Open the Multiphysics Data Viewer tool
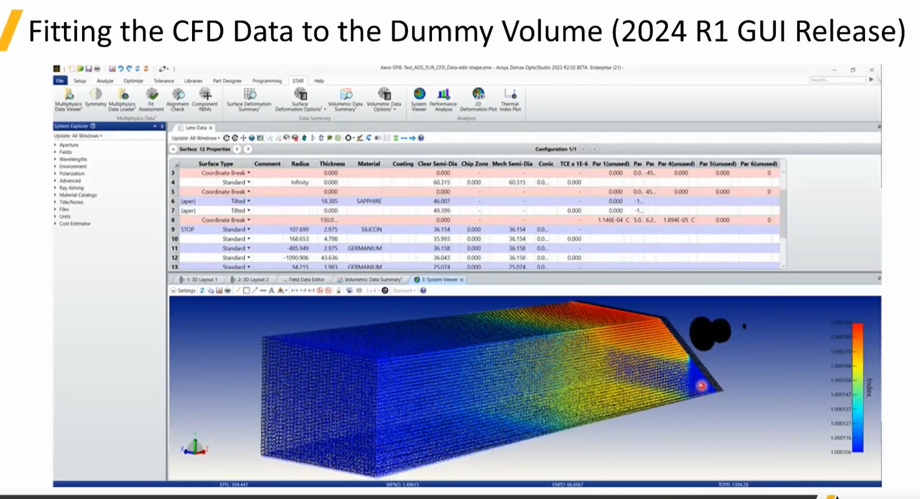This screenshot has height=499, width=920. (68, 100)
